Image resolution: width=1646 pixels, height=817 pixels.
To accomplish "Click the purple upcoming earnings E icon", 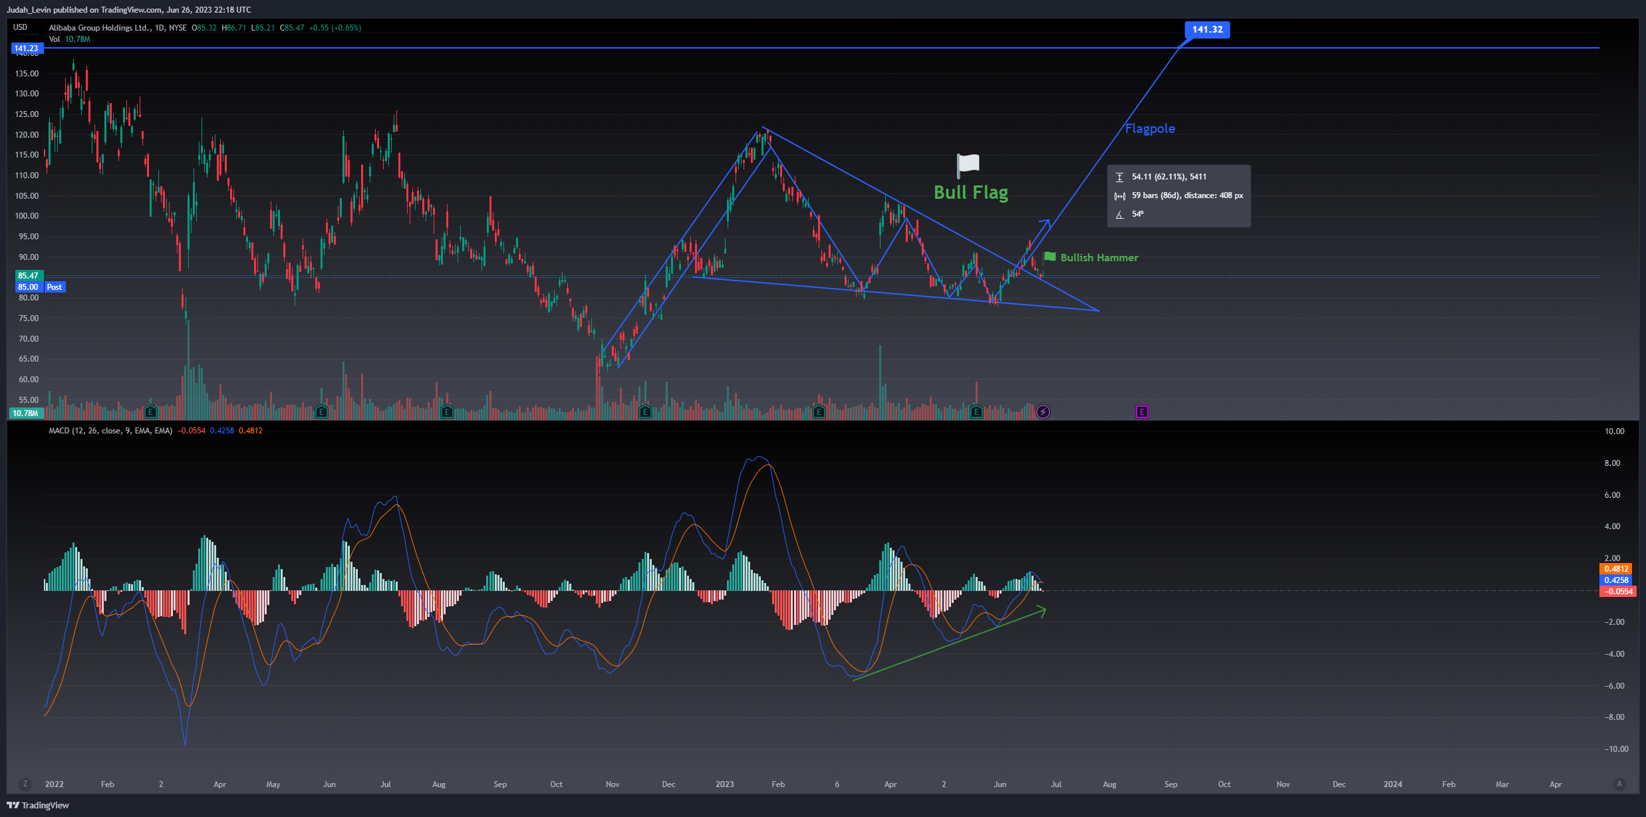I will click(x=1142, y=411).
